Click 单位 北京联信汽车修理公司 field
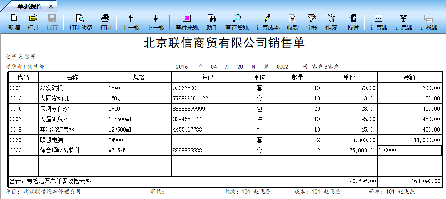This screenshot has width=446, height=199. tap(43, 192)
